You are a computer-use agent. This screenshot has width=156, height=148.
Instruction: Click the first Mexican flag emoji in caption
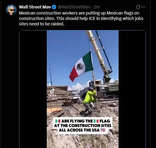[x=58, y=121]
